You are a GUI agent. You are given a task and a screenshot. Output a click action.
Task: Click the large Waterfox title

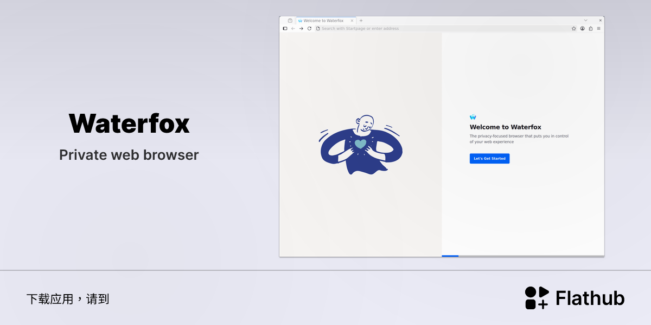point(129,123)
